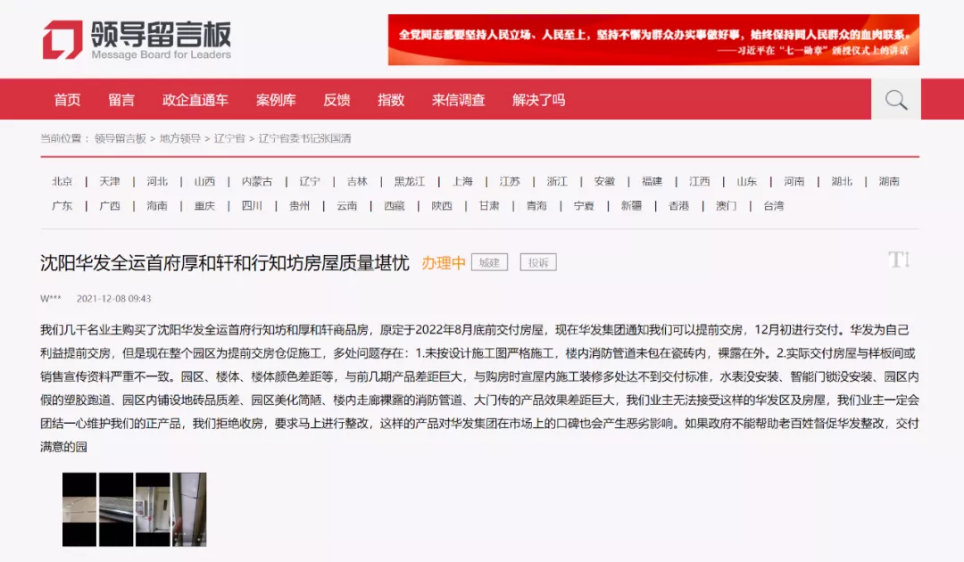Select the 山西 province link

pos(204,181)
